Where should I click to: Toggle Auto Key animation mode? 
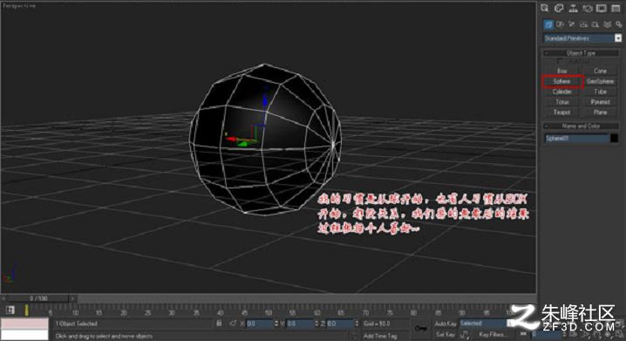tap(446, 324)
